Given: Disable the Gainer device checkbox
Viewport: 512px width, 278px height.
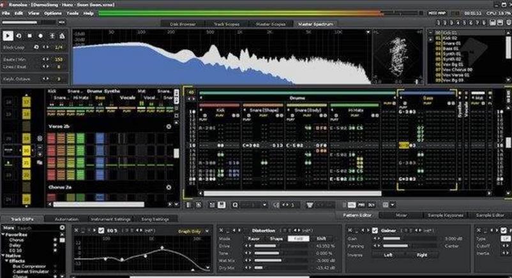Looking at the screenshot, I should pyautogui.click(x=375, y=230).
